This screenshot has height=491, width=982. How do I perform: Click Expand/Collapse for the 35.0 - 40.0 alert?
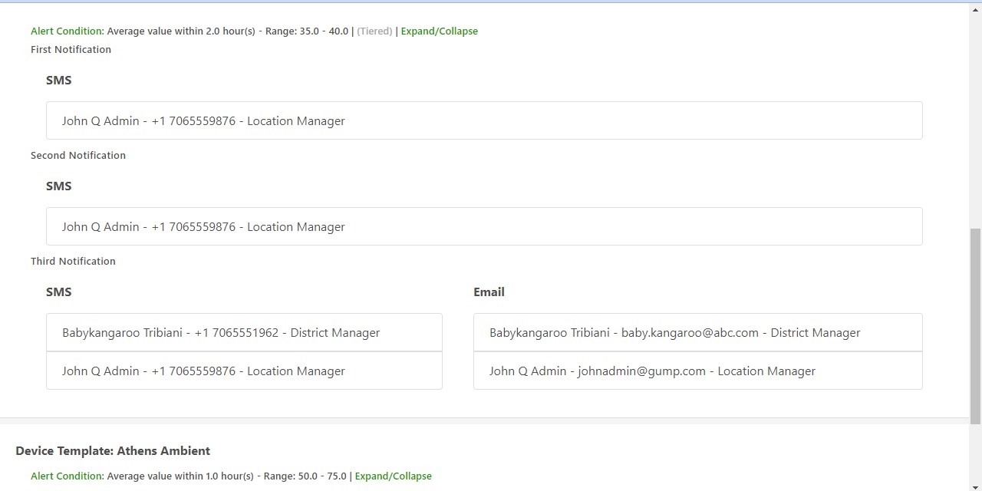(439, 31)
